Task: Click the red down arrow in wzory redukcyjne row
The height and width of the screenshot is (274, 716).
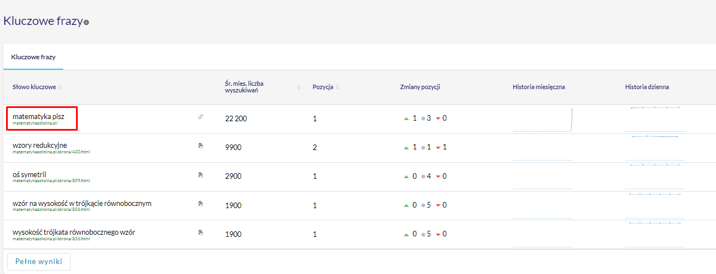Action: 438,148
